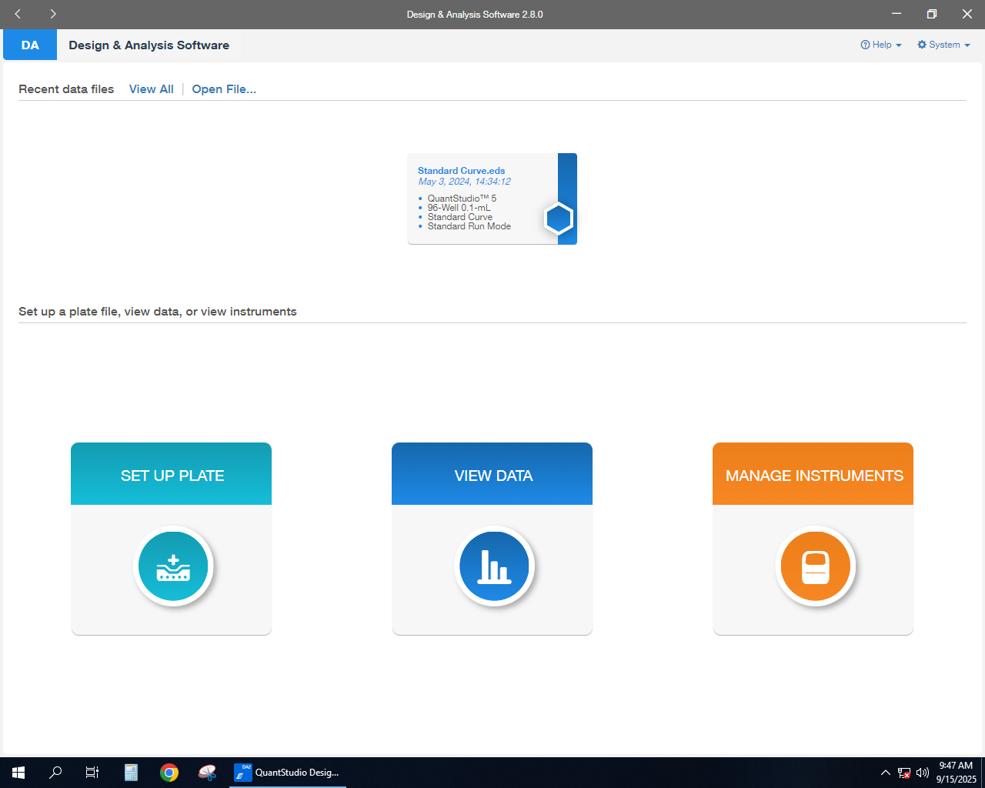Expand the Help dropdown menu
Viewport: 985px width, 788px height.
click(881, 45)
